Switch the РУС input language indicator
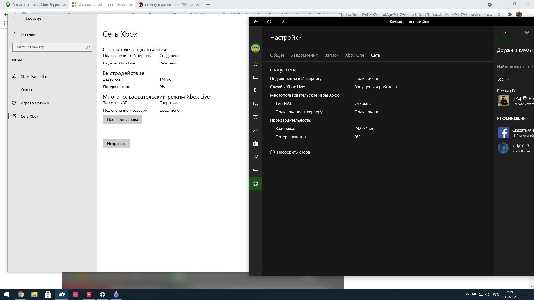Viewport: 534px width, 300px height. [x=496, y=294]
